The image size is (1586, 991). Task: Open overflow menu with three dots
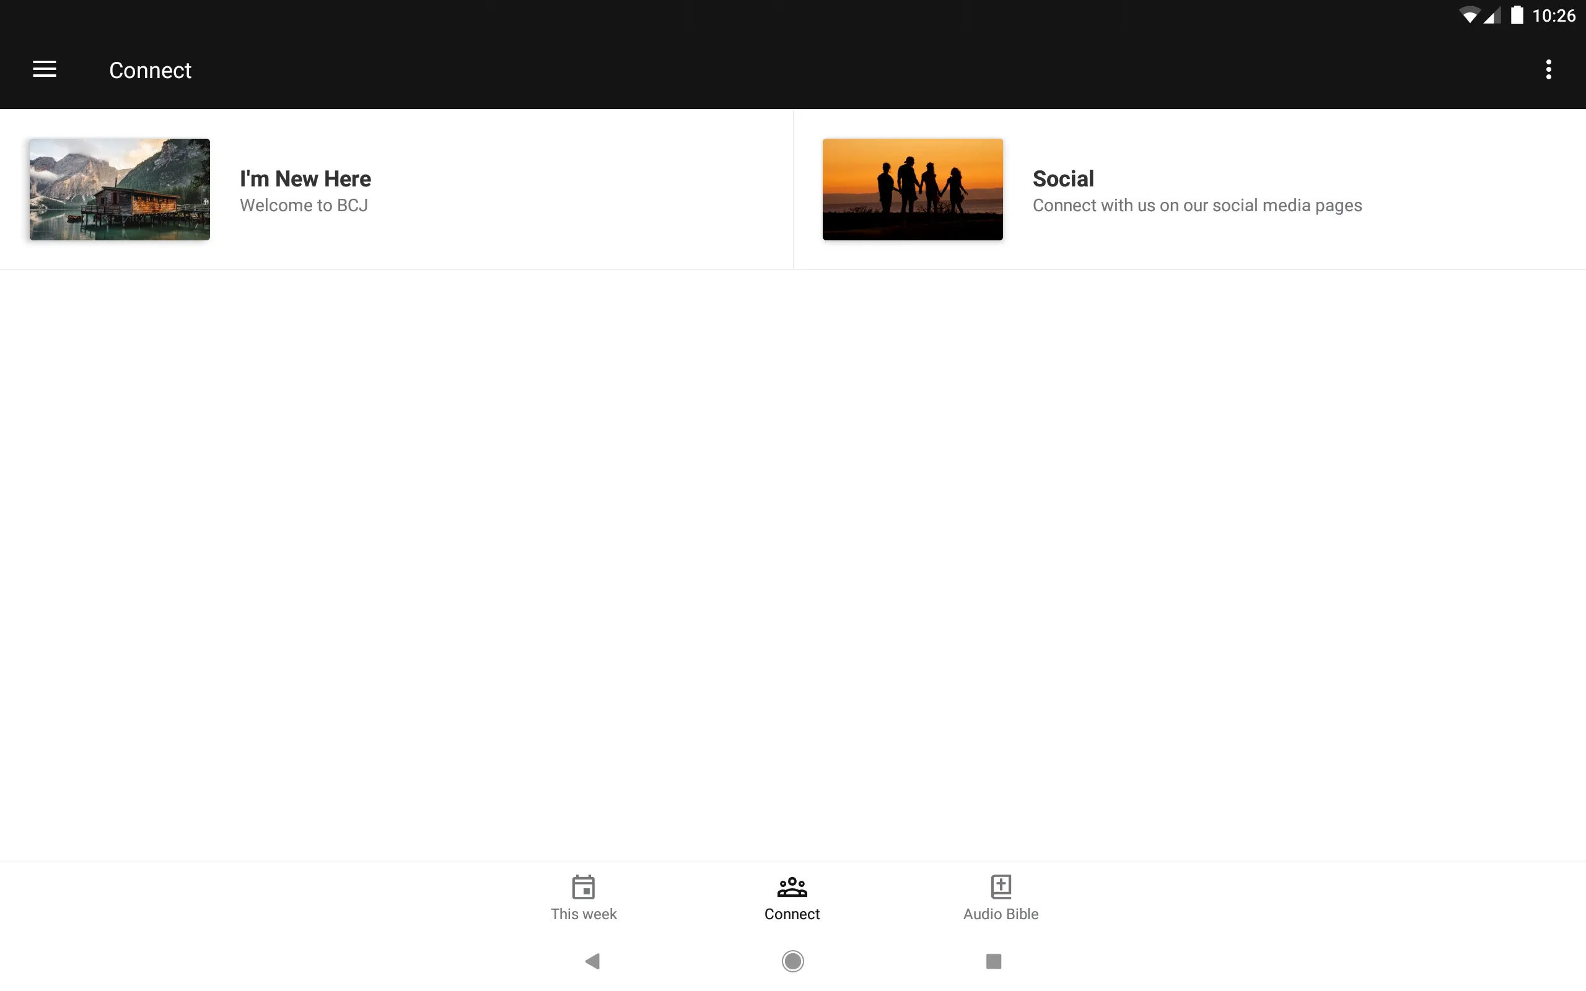tap(1548, 69)
